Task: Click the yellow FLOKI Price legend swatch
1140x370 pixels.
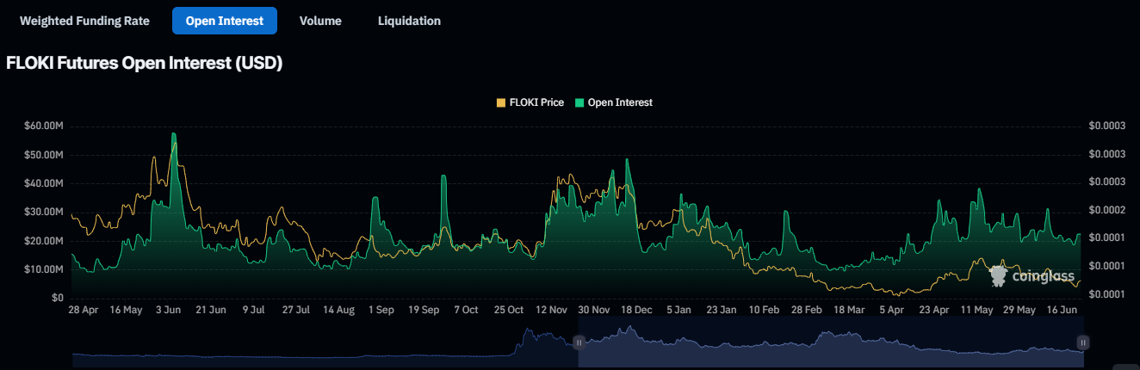Action: [x=502, y=102]
